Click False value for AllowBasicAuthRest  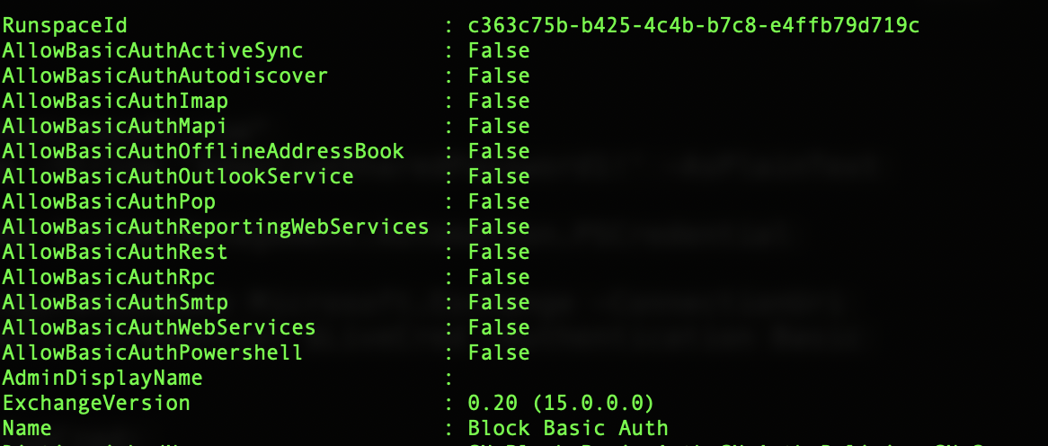[499, 252]
